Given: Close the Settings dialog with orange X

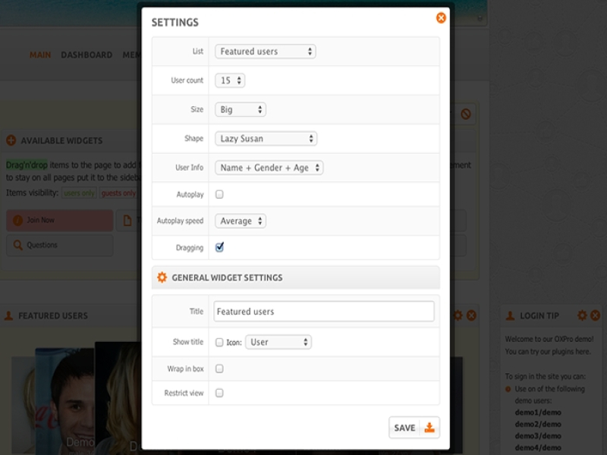Looking at the screenshot, I should 441,17.
